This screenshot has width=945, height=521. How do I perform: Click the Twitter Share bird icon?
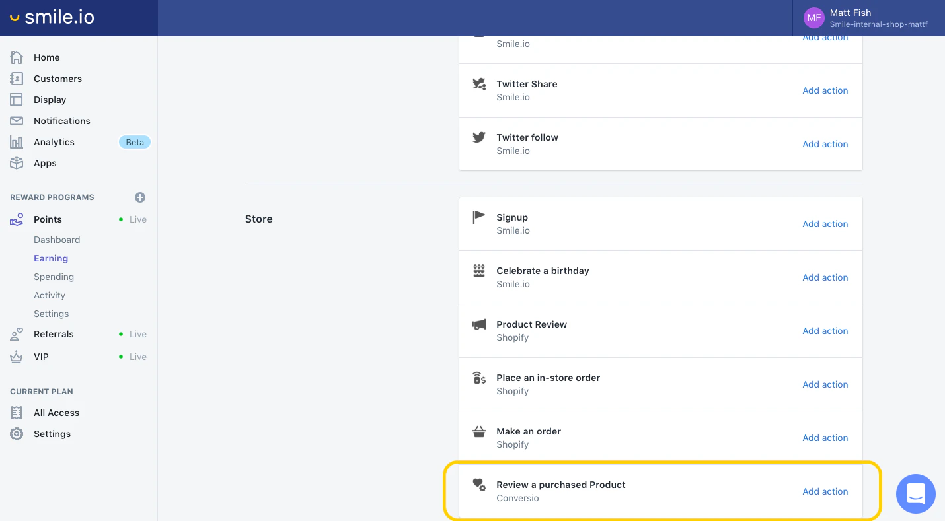pos(479,84)
